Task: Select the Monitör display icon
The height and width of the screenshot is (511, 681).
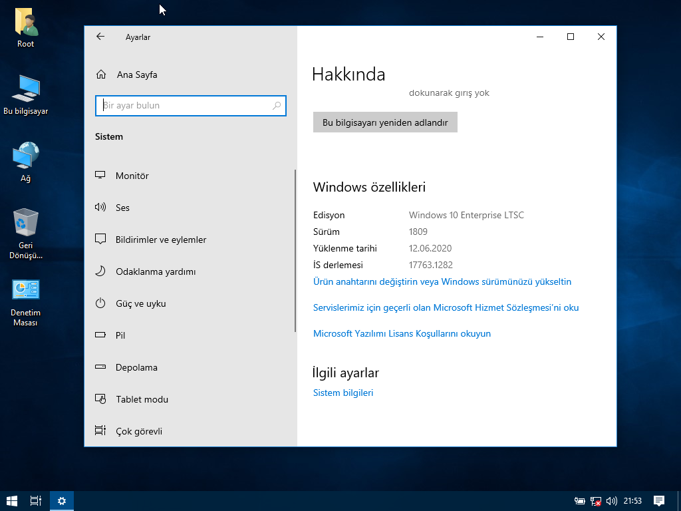Action: click(x=100, y=175)
